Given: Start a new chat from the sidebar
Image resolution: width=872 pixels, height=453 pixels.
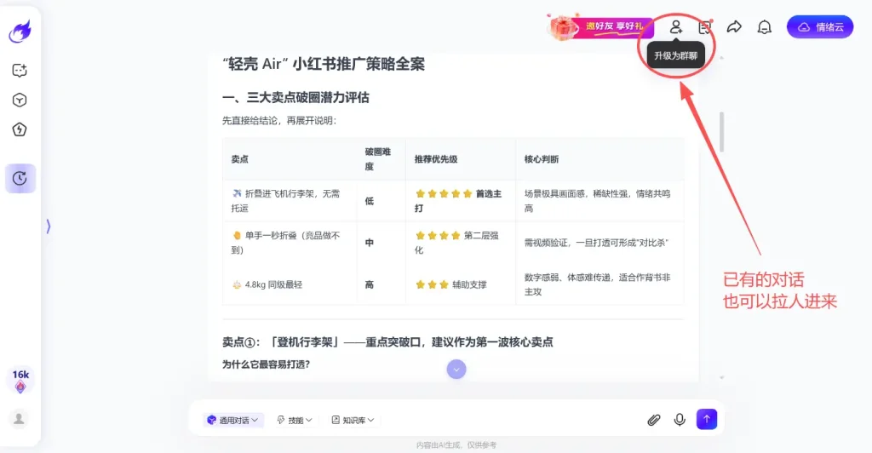Looking at the screenshot, I should point(20,71).
